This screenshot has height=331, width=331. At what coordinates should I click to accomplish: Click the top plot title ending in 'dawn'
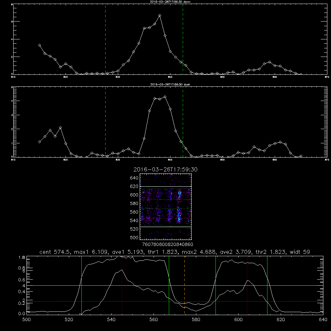(x=170, y=1)
